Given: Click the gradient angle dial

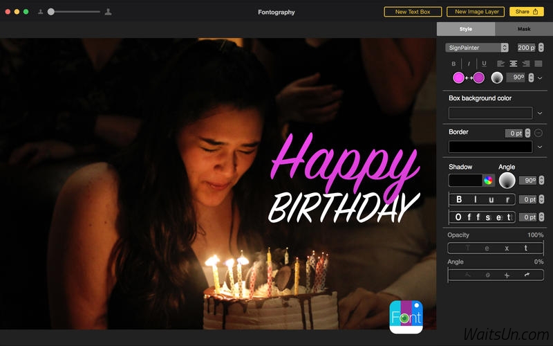Looking at the screenshot, I should point(496,78).
